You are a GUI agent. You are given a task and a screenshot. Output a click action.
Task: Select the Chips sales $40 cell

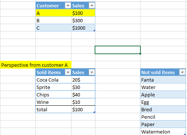tap(83, 95)
